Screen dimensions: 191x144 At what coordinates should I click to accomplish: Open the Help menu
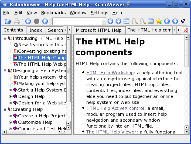117,13
